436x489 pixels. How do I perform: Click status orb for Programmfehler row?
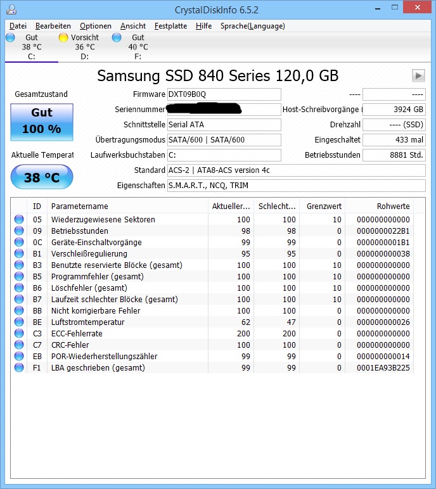click(x=19, y=276)
